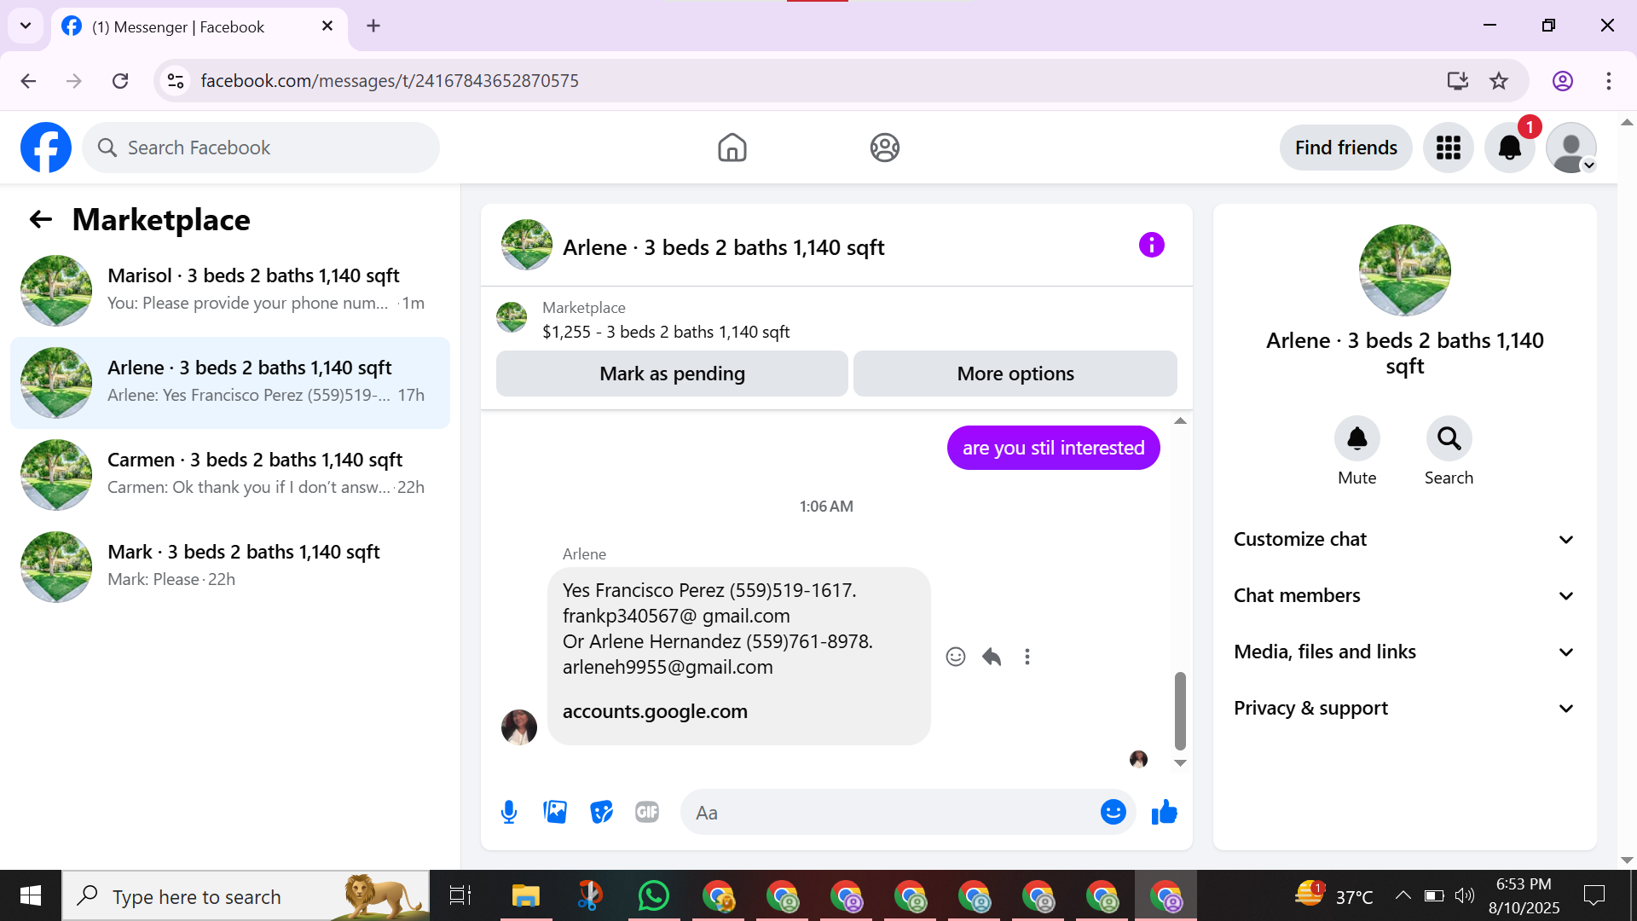Screen dimensions: 1637x921
Task: Attach a photo using image icon
Action: coord(555,812)
